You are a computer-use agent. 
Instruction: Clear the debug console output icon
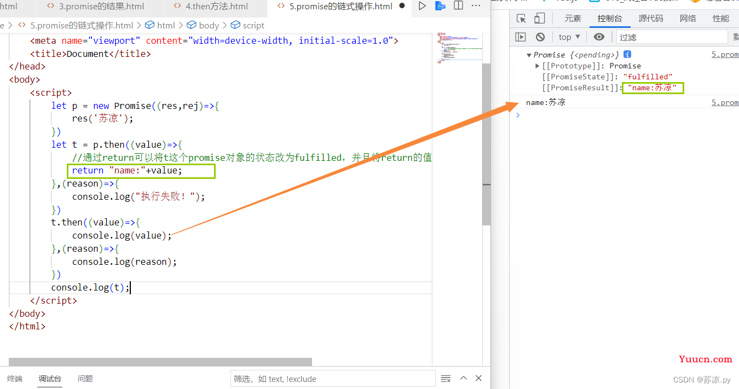point(446,379)
